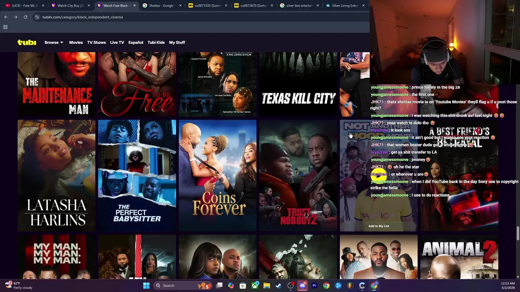Open Windows Start menu
The height and width of the screenshot is (292, 520).
click(x=146, y=286)
